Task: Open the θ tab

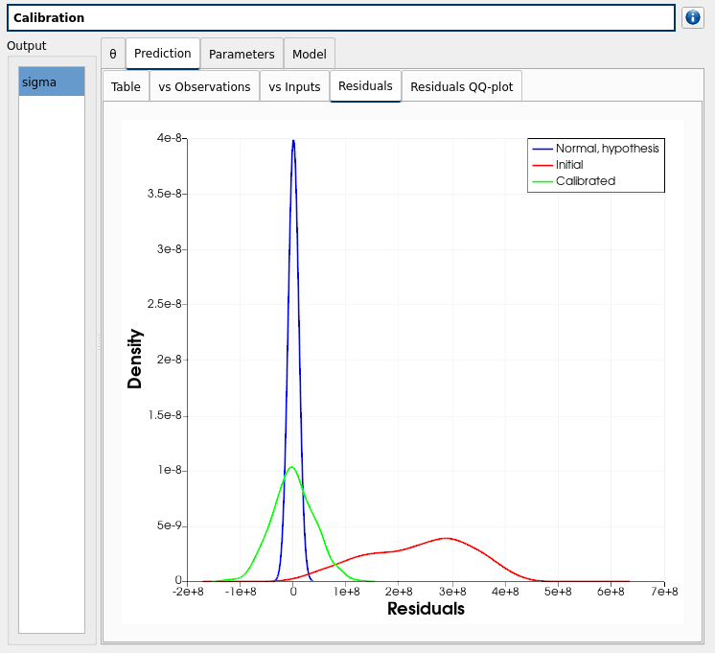Action: click(x=113, y=55)
